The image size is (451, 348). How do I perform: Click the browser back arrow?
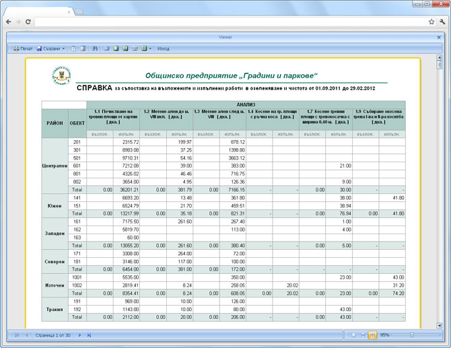coord(9,22)
